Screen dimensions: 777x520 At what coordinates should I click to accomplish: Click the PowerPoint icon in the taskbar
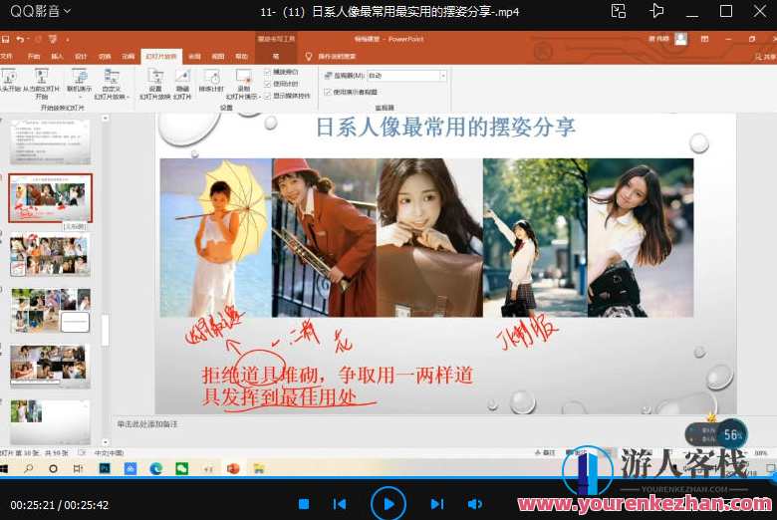pos(233,468)
